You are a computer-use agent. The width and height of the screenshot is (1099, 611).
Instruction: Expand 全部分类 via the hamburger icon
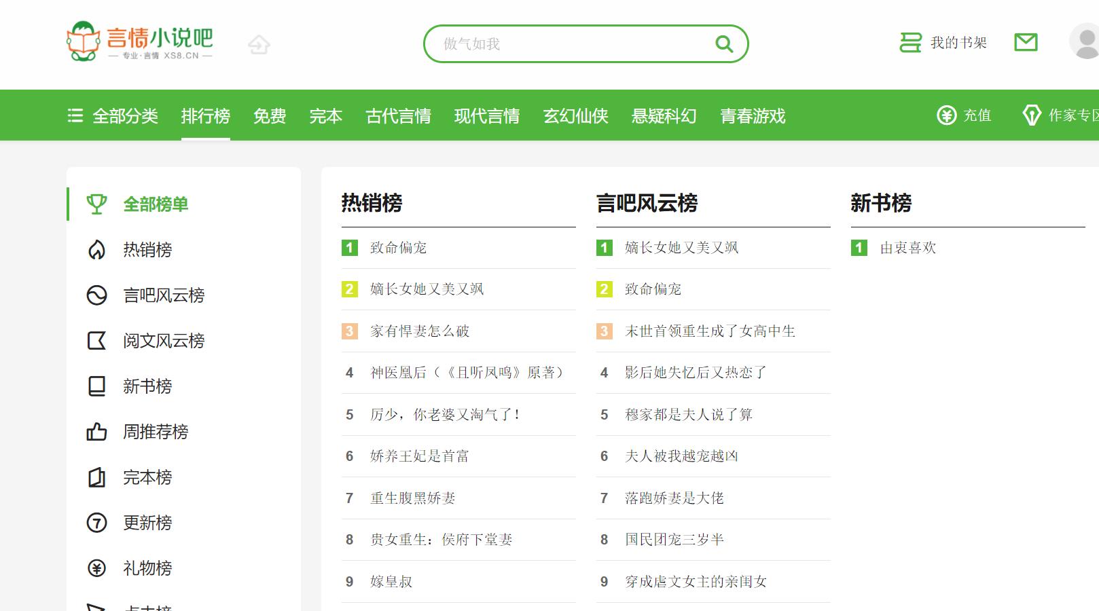[76, 115]
